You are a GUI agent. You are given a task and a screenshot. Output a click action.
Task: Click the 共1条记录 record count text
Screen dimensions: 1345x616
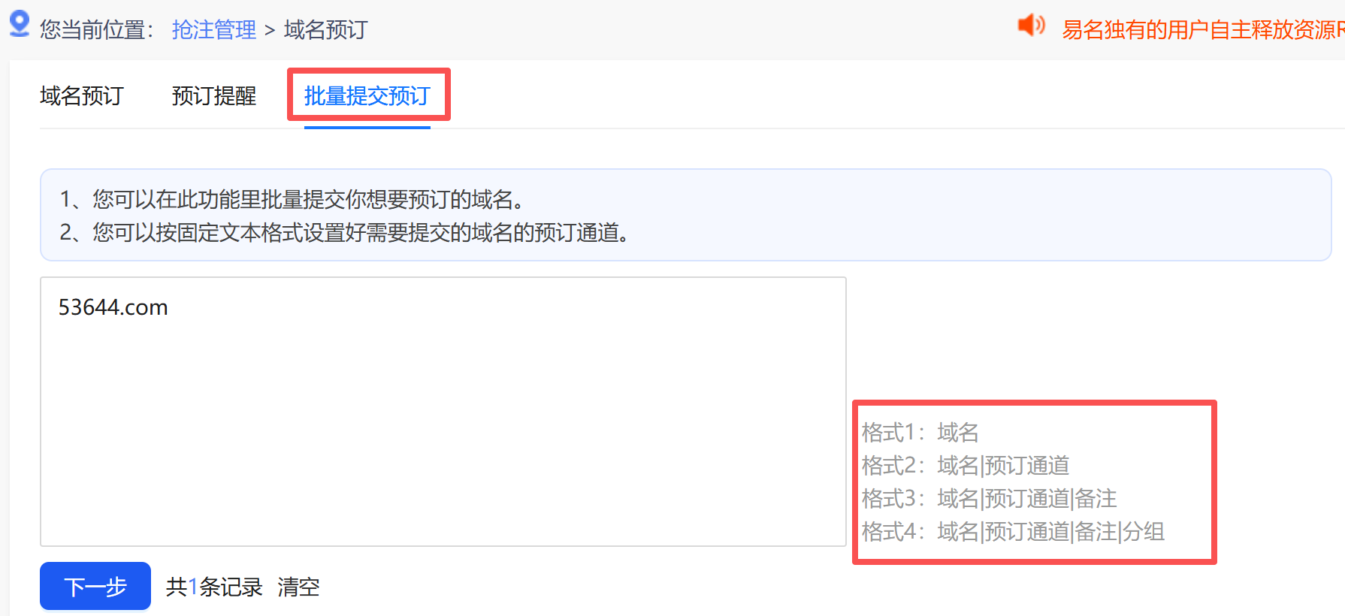click(x=214, y=587)
